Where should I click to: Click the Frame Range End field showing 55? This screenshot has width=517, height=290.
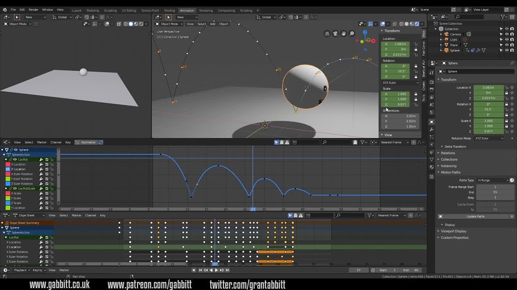pyautogui.click(x=495, y=192)
